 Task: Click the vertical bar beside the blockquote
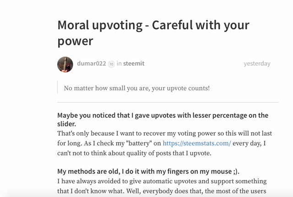tap(58, 88)
